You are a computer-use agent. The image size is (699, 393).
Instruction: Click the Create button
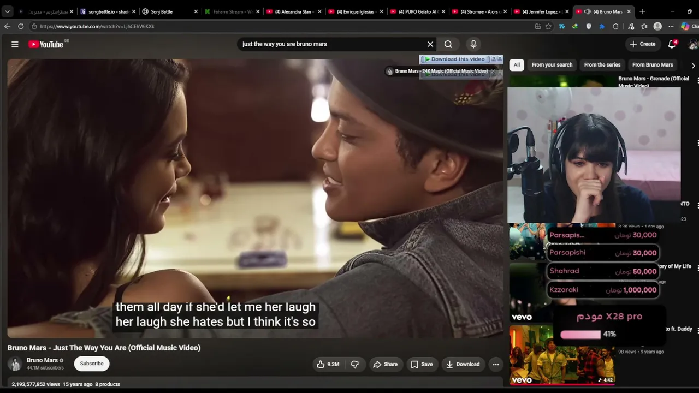pyautogui.click(x=642, y=44)
